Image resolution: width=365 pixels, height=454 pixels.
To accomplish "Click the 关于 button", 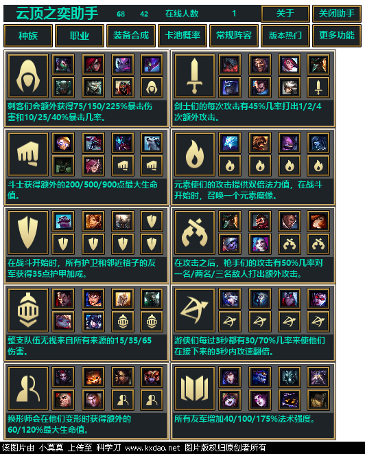I will point(285,13).
